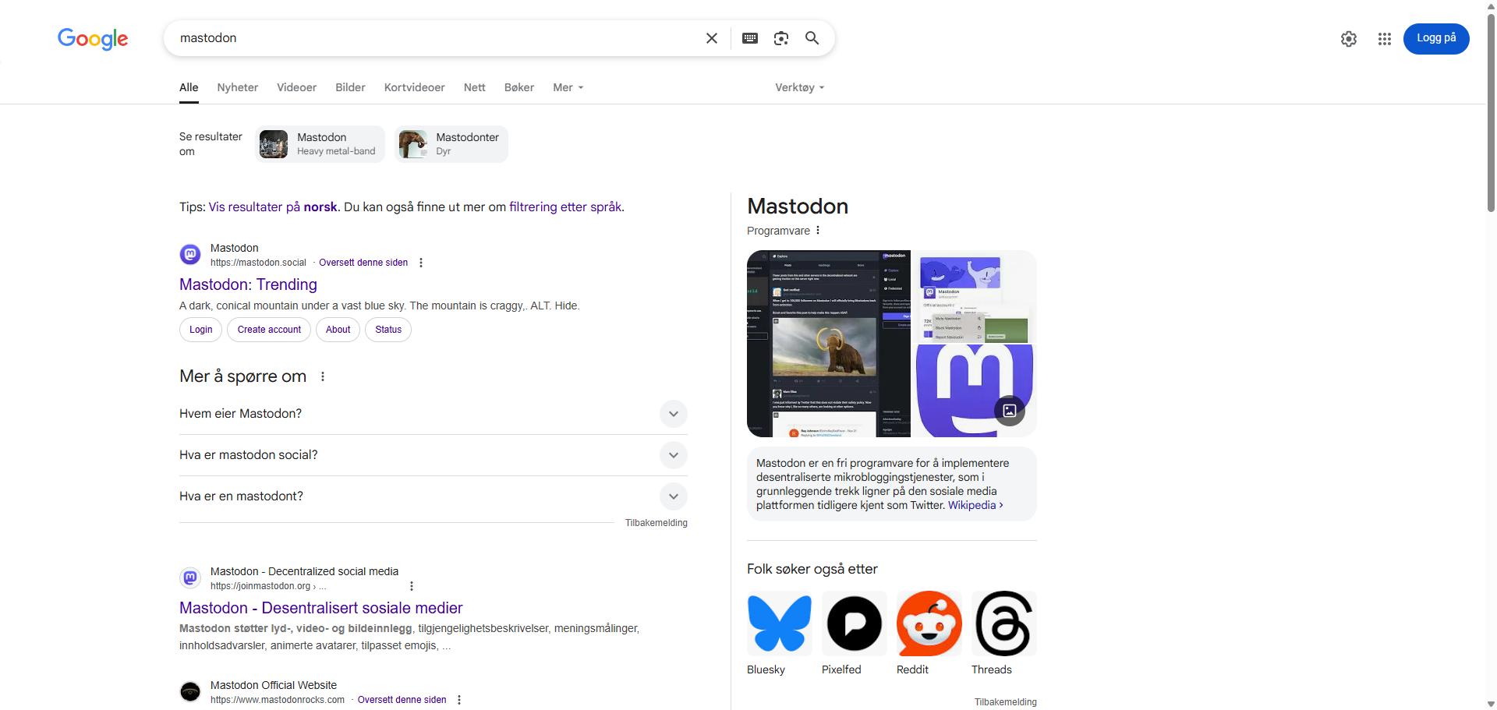The height and width of the screenshot is (710, 1497).
Task: Click the page vertical scrollbar thumb
Action: (1491, 112)
